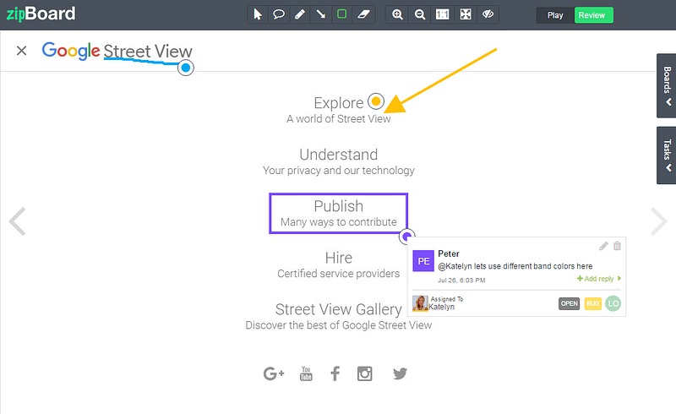Click 'Certified service providers' subtitle
This screenshot has width=676, height=414.
click(339, 274)
